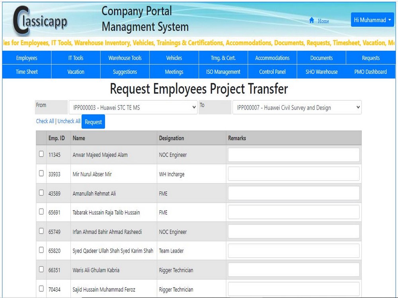Click the name Waris Ali Ghulam Kabria
Screen dimensions: 398x298
(x=96, y=270)
